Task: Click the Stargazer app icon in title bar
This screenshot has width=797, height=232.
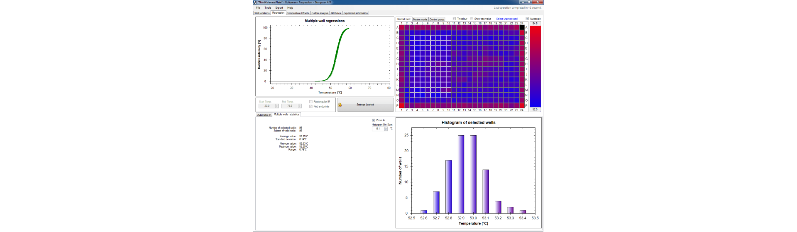Action: point(255,2)
